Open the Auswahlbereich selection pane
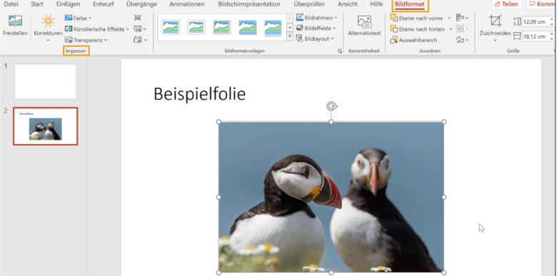557x276 pixels. [x=414, y=40]
